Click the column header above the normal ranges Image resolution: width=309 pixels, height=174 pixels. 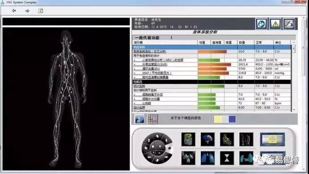(x=263, y=42)
